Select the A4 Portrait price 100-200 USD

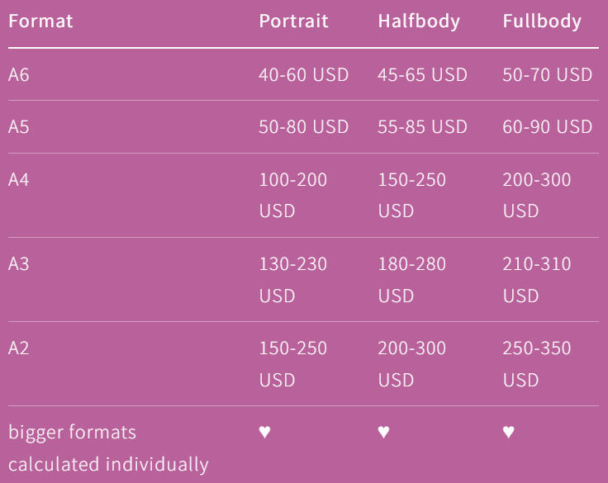(x=293, y=195)
